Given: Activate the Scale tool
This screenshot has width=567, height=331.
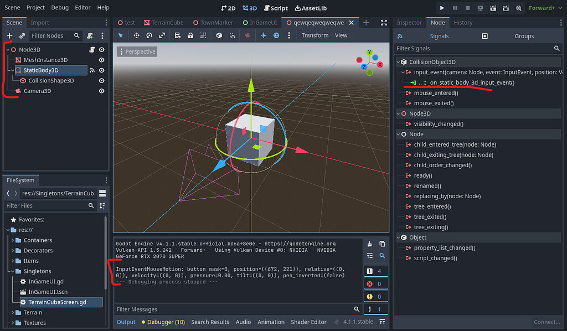Looking at the screenshot, I should point(162,35).
